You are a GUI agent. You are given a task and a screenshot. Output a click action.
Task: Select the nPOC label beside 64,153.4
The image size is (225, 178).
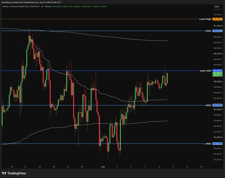click(208, 105)
